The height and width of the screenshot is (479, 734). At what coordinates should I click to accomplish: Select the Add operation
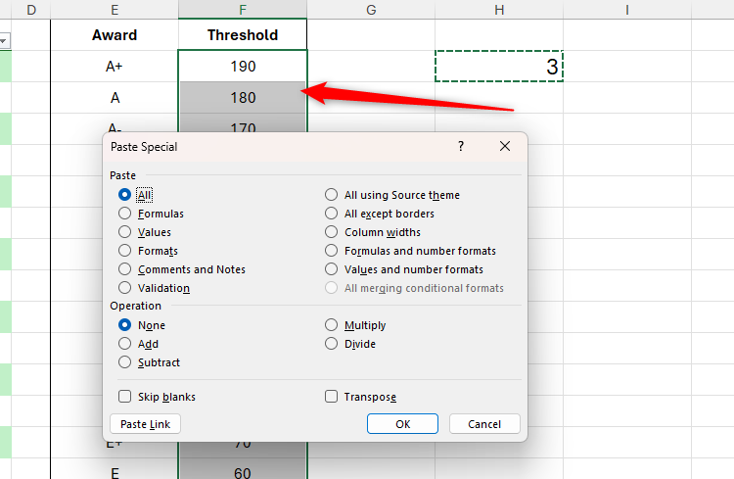pos(124,344)
